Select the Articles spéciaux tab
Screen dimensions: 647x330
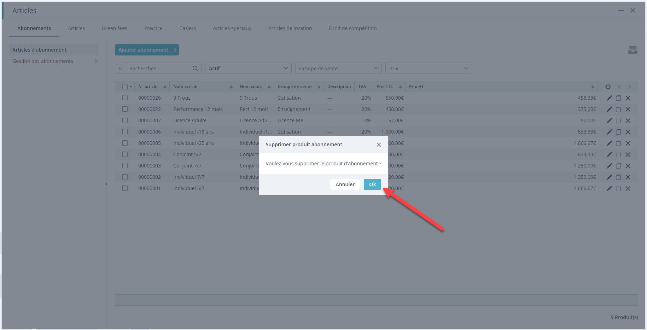pos(232,28)
